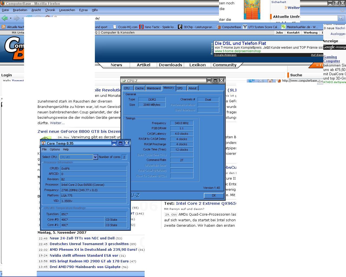This screenshot has height=277, width=346.
Task: Click the Core #0 temperature value 48C°
Action: point(82,220)
